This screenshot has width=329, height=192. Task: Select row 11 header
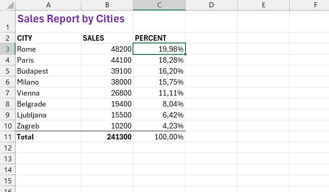[x=8, y=137]
